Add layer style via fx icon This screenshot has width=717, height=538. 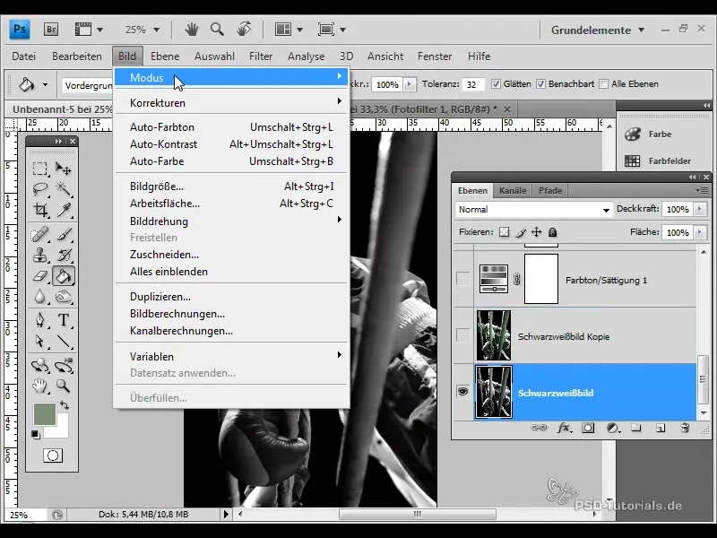point(564,429)
